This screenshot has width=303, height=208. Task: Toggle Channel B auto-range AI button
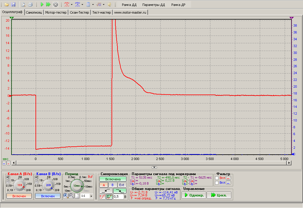(37, 177)
